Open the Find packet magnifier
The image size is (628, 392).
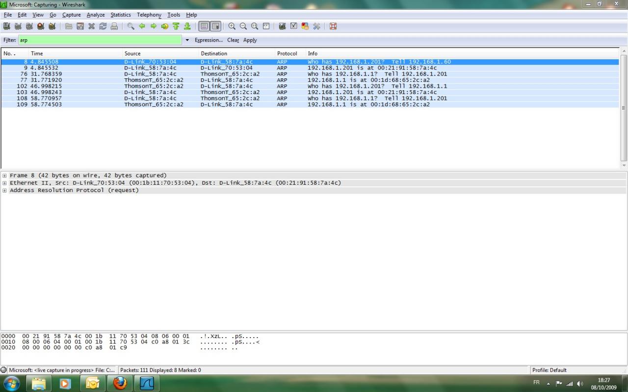pos(131,26)
